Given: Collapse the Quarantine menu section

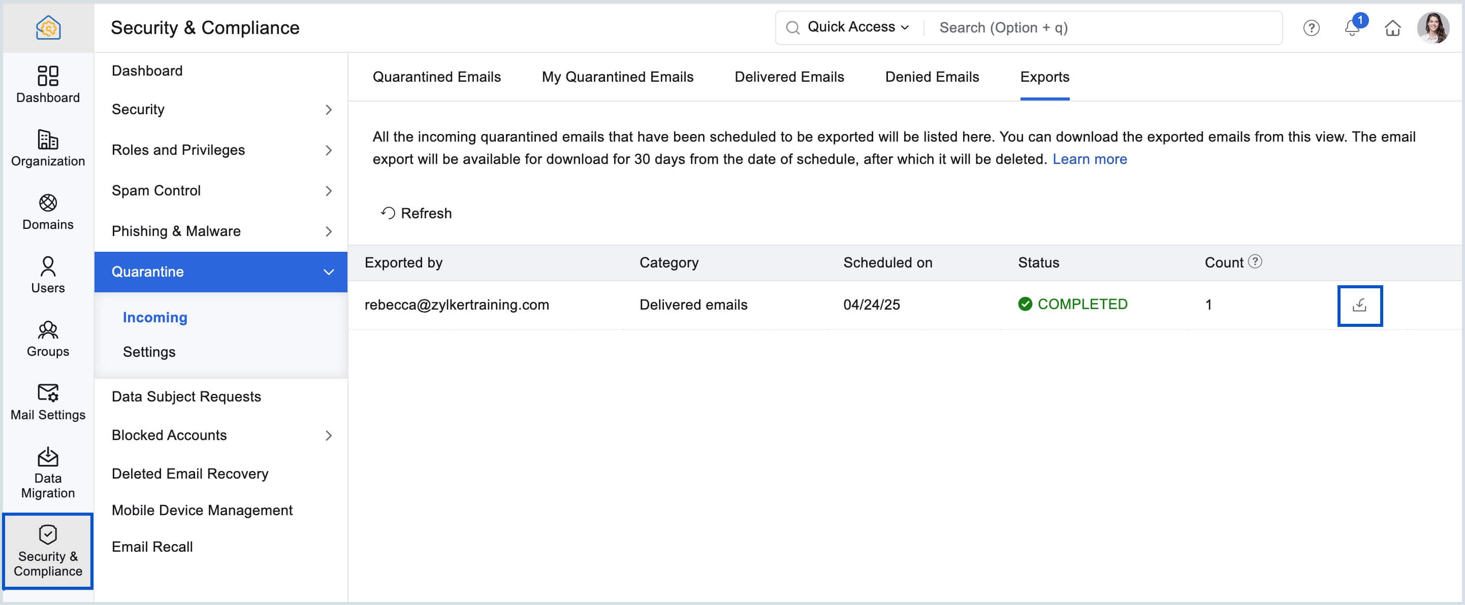Looking at the screenshot, I should point(328,272).
